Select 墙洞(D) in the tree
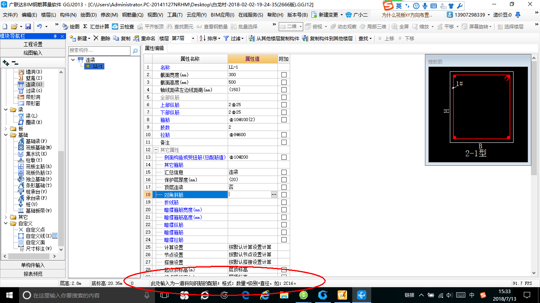540x303 pixels. pos(34,72)
